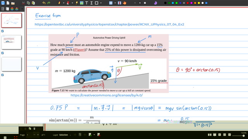Pick the bright green color swatch

pos(177,3)
